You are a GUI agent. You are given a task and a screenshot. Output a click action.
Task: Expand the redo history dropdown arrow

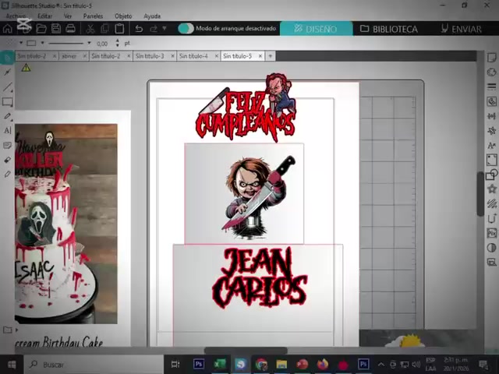[165, 28]
